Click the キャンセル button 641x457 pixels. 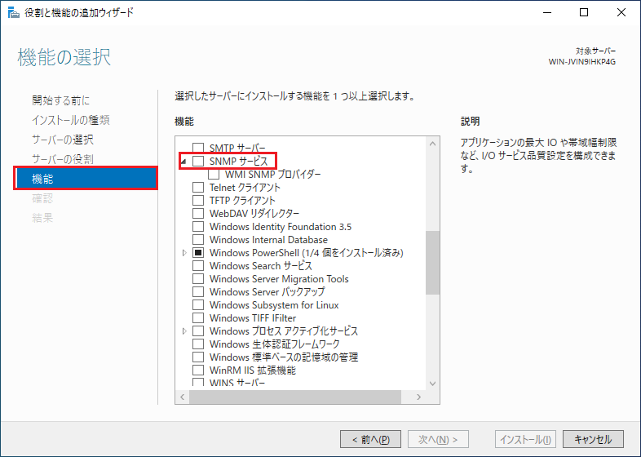coord(593,439)
